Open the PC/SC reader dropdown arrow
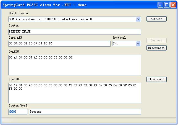 pos(138,19)
